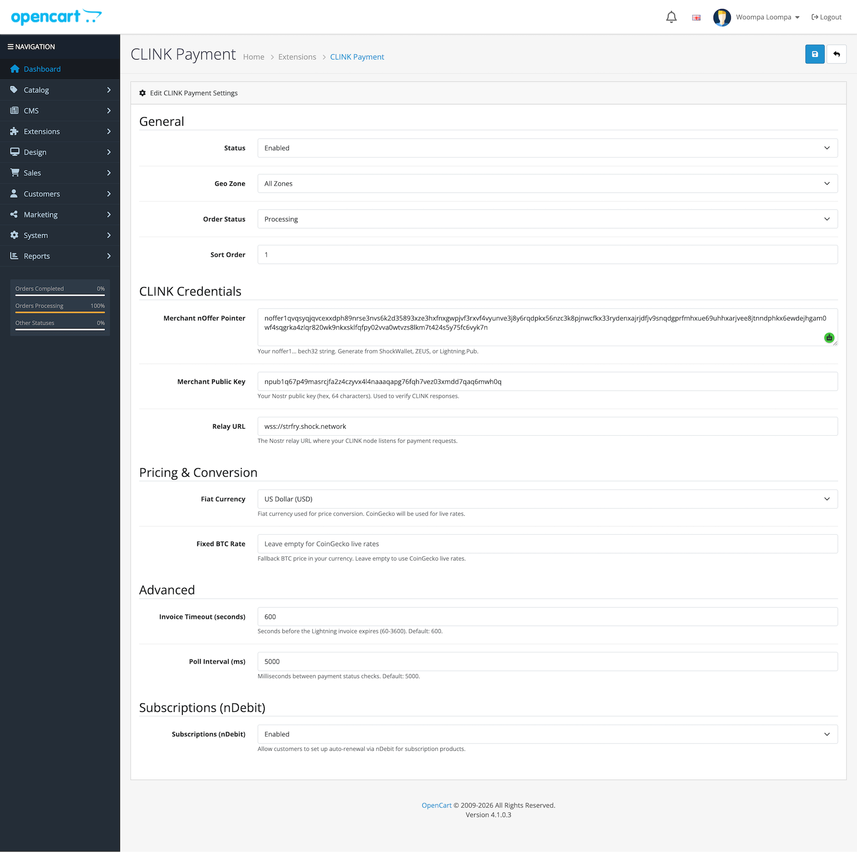Screen dimensions: 857x852
Task: Expand the CMS menu chevron
Action: pos(109,110)
